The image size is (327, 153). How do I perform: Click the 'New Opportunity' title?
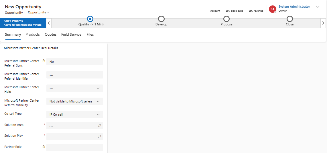click(23, 7)
